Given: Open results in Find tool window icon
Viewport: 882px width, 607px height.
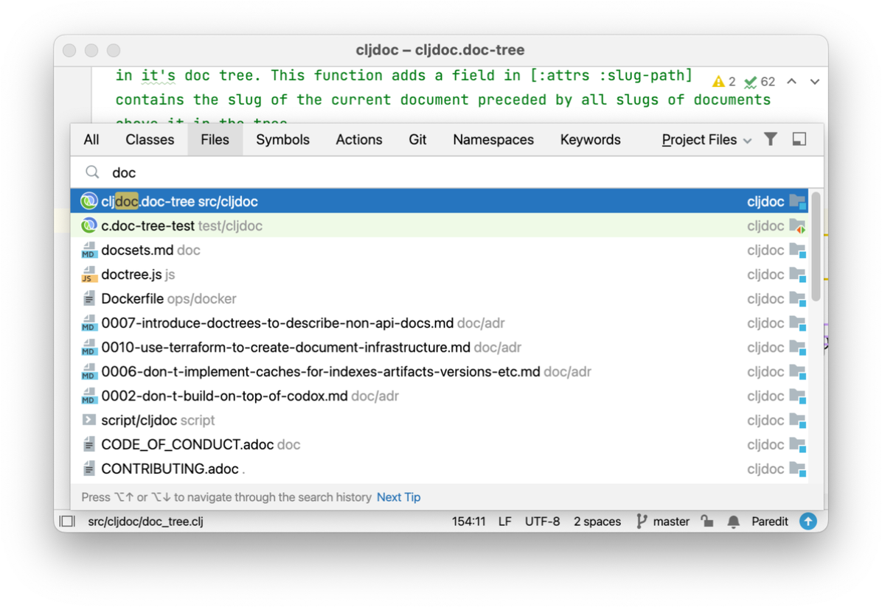Looking at the screenshot, I should 799,138.
